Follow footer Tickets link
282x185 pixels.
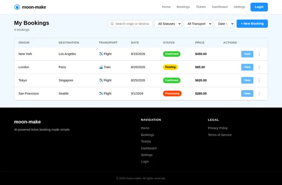(146, 141)
